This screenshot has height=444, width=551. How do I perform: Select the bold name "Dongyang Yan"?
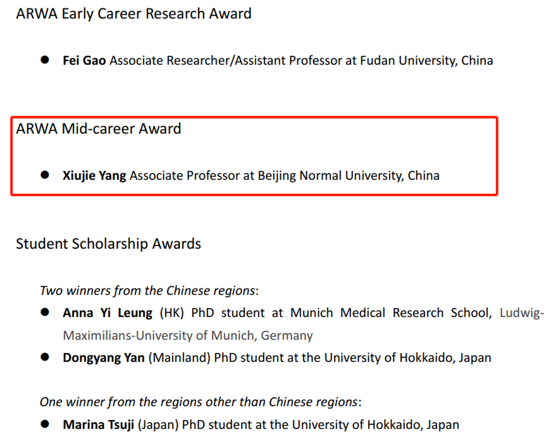pyautogui.click(x=104, y=358)
